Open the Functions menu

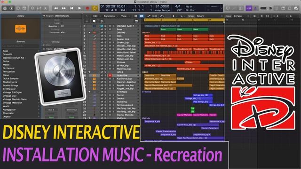[x=109, y=16]
